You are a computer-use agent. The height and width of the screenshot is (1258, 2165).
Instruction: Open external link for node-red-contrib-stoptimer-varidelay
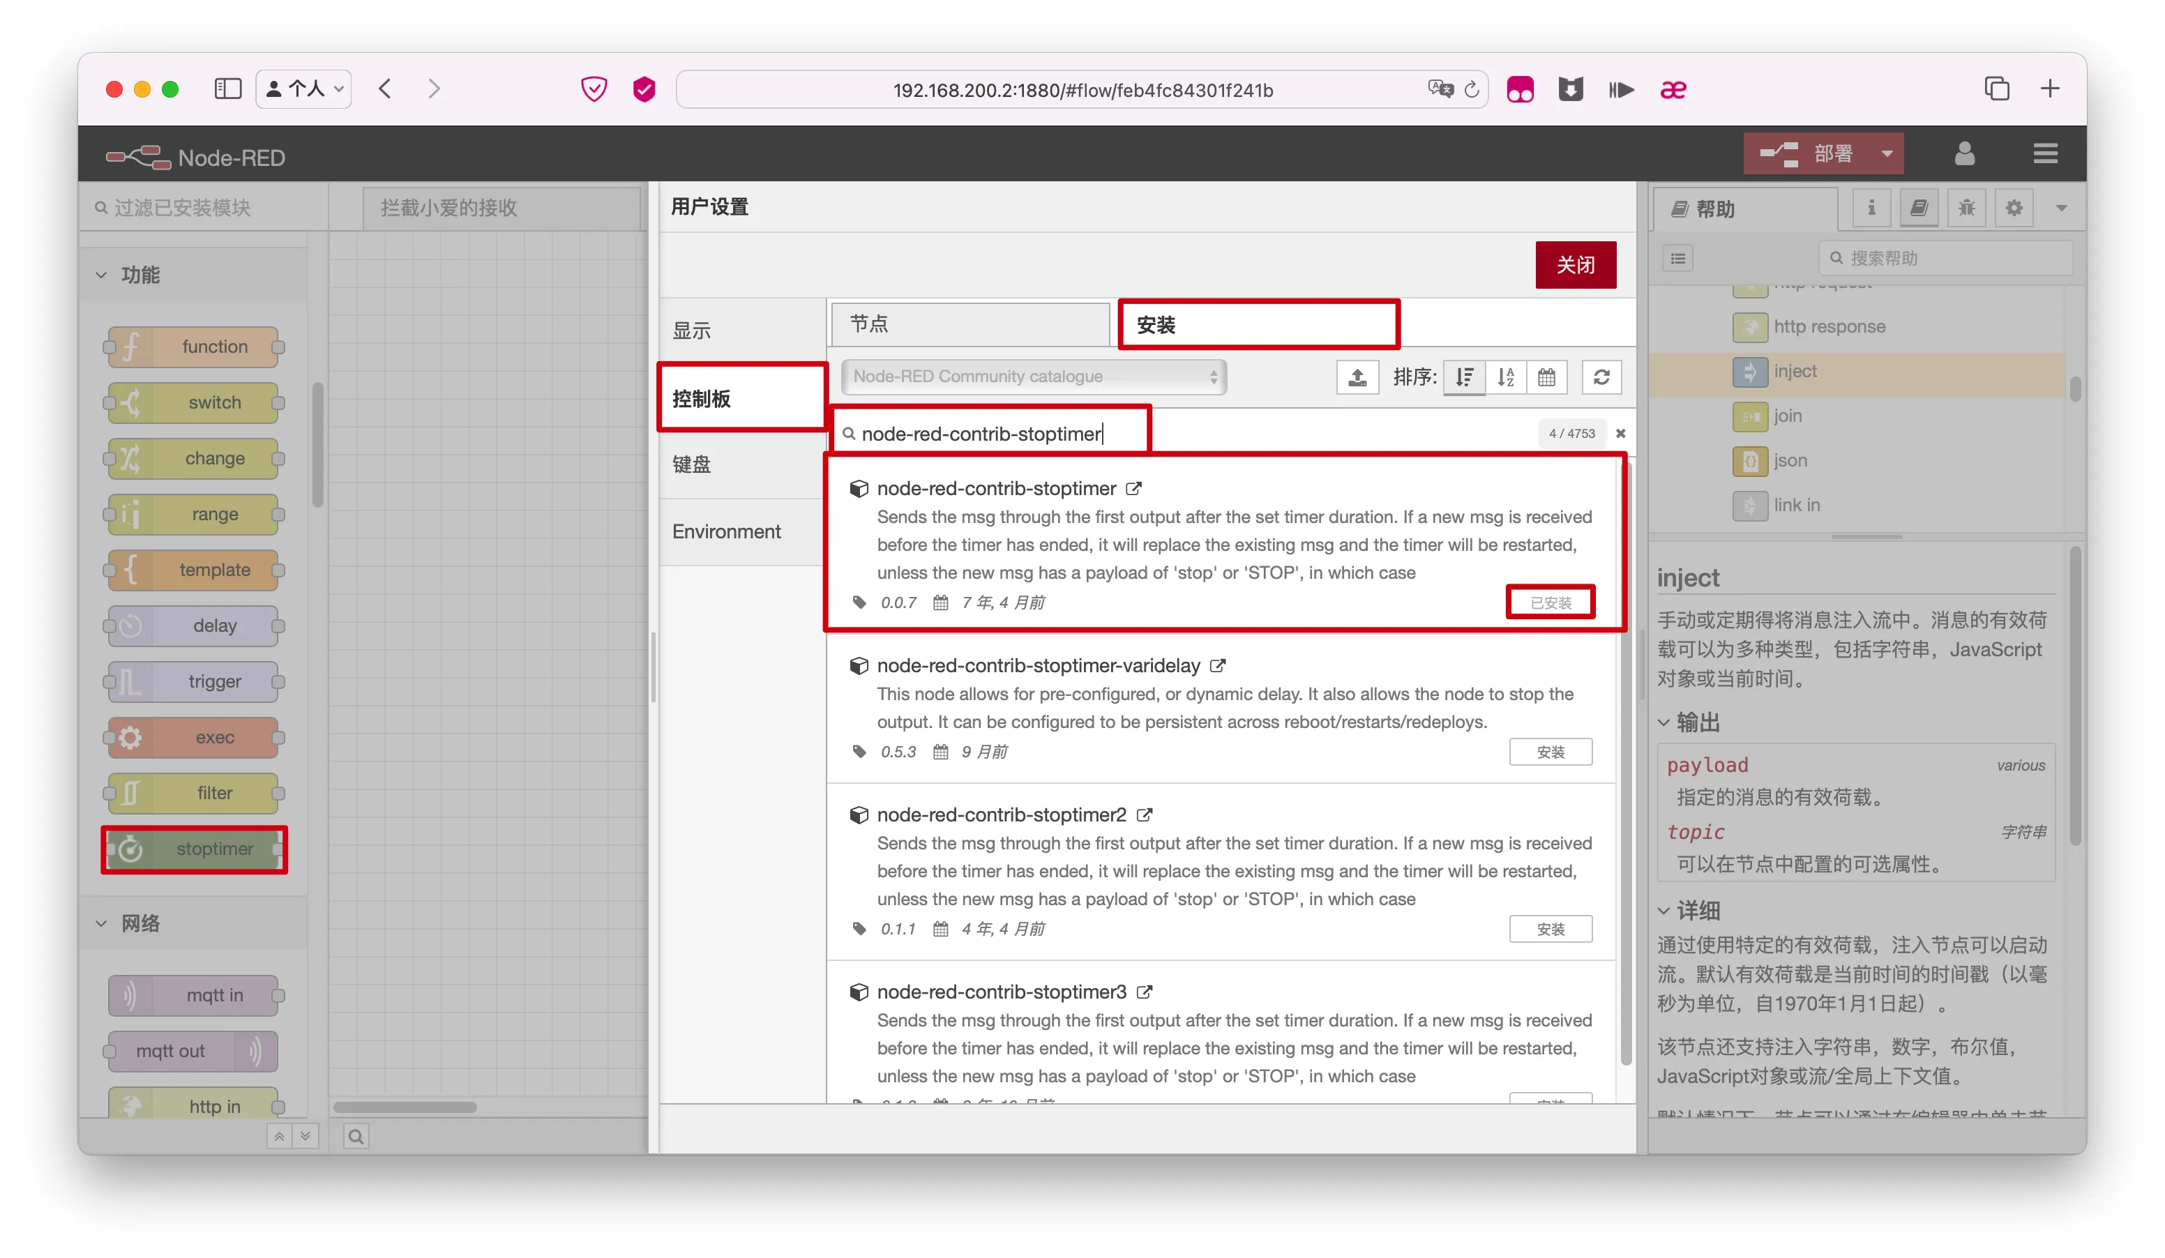[1217, 665]
